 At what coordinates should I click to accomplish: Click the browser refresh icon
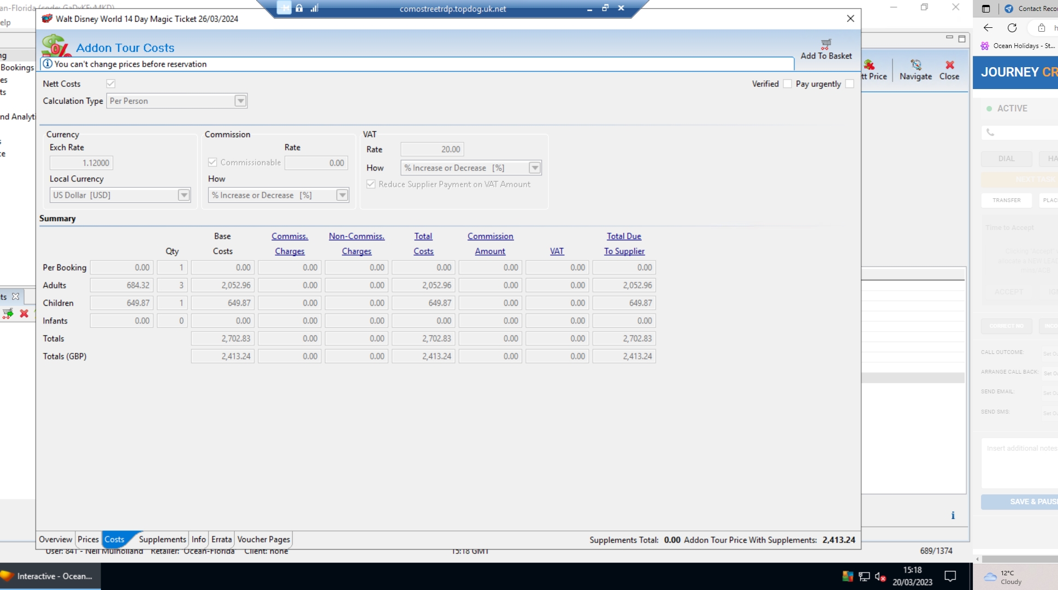1012,28
